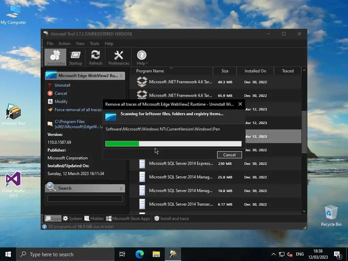Select the .NET Framework 4.6 row, 40.3 MB
The image size is (348, 261).
[215, 82]
